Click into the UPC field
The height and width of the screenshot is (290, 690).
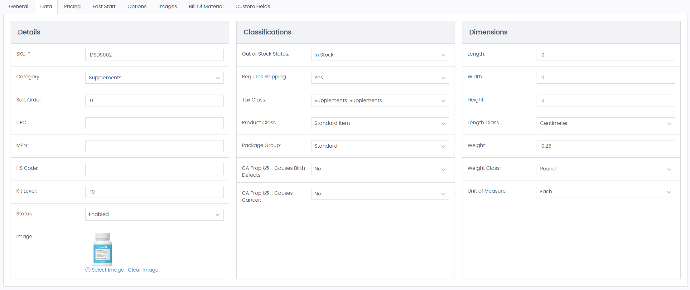pos(154,123)
